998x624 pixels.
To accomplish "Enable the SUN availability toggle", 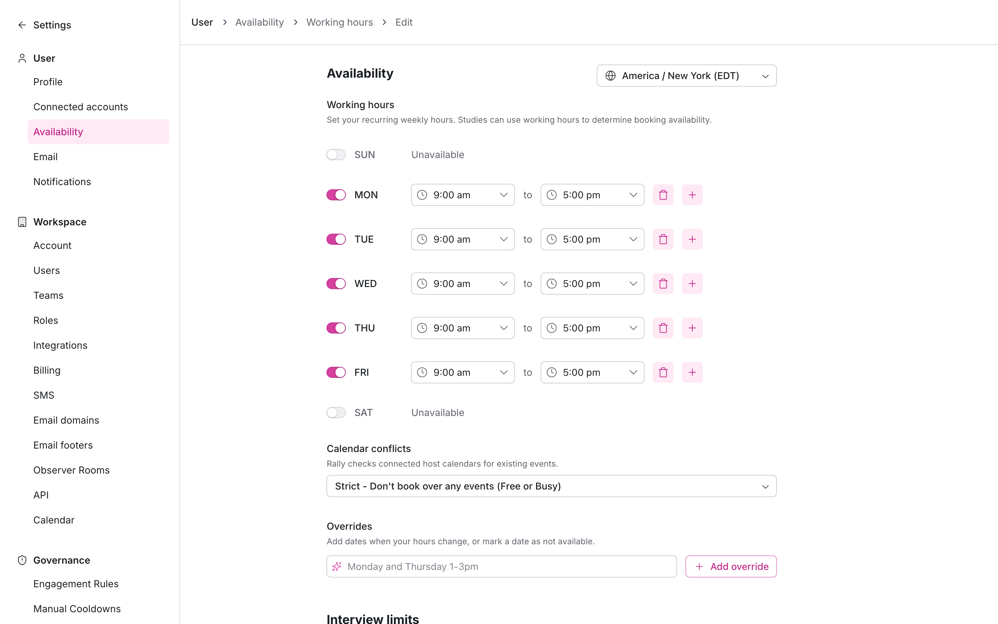I will (336, 155).
